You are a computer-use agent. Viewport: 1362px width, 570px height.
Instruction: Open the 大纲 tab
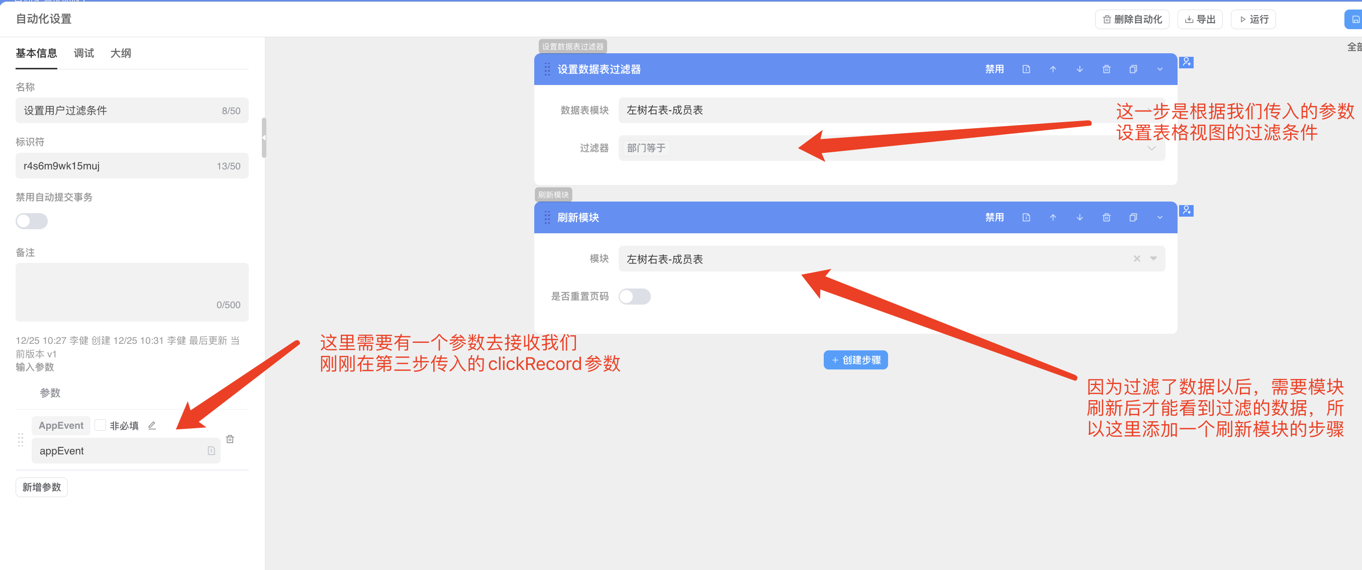pos(120,53)
